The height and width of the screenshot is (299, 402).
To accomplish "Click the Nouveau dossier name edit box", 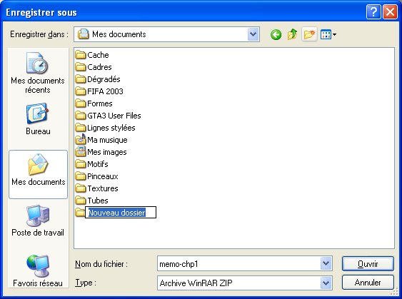I will [x=121, y=213].
